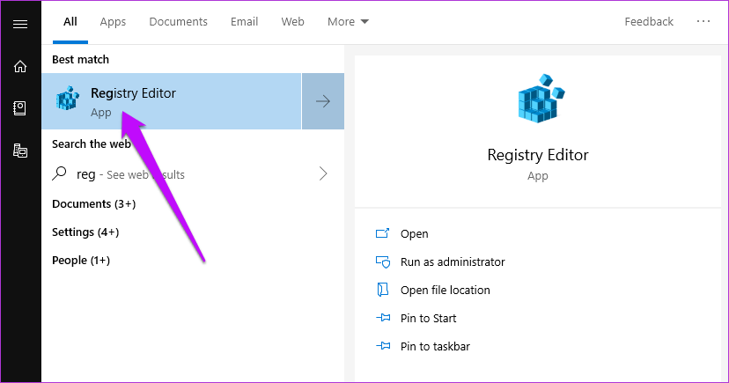
Task: Click the Feedback link
Action: (649, 22)
